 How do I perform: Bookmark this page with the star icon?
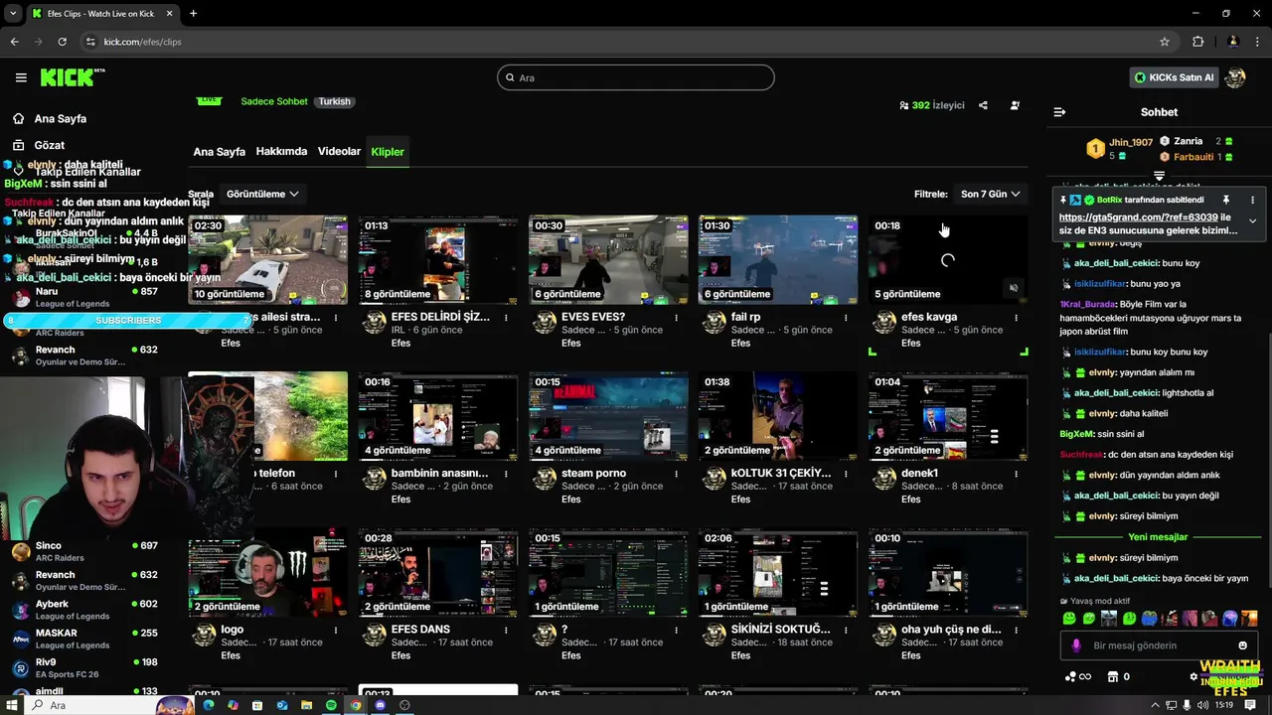point(1165,42)
